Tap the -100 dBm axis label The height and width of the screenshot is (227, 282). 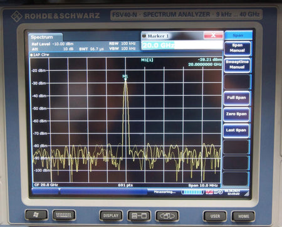point(42,171)
